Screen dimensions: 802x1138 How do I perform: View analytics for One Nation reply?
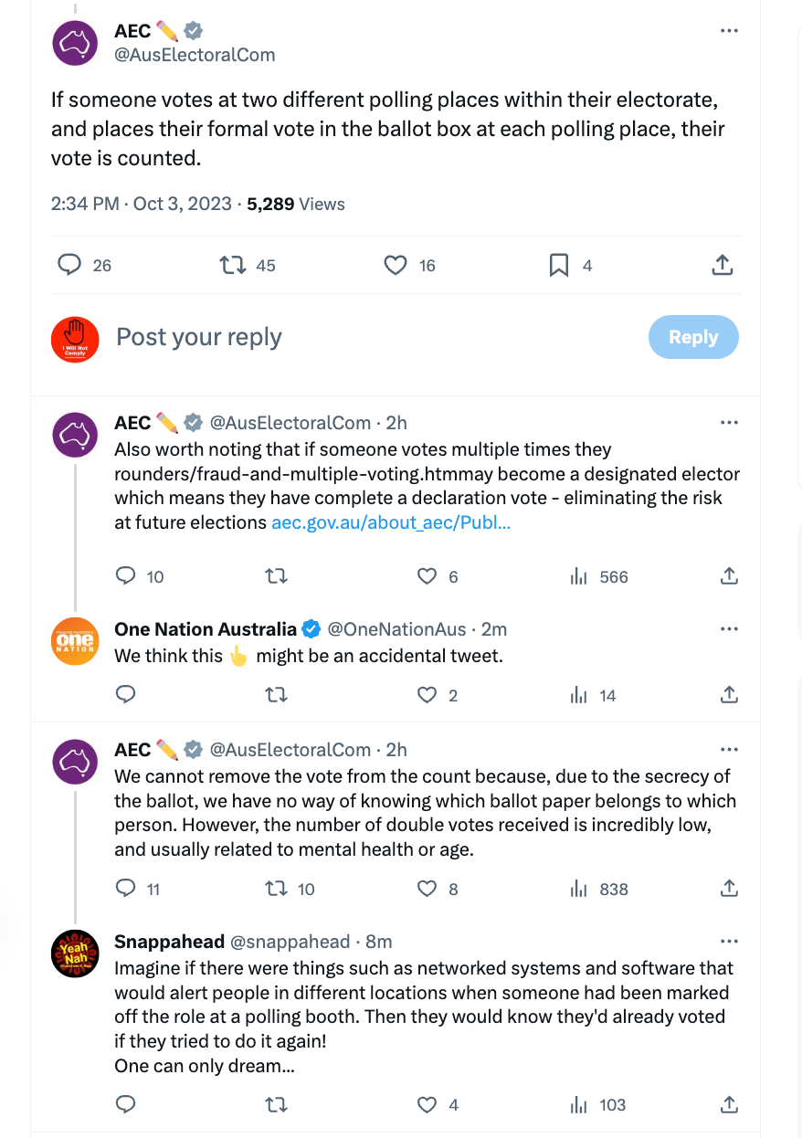pos(579,695)
